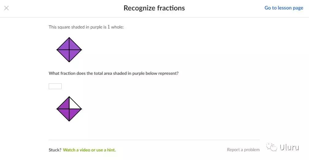Click the sentence describing 1 whole square
Viewport: 309px width, 160px height.
coord(86,27)
